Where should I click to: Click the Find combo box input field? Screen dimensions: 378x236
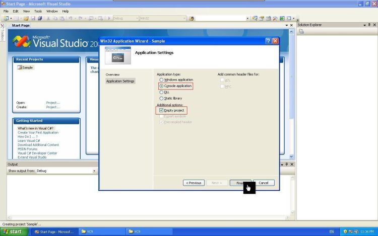tap(220, 18)
